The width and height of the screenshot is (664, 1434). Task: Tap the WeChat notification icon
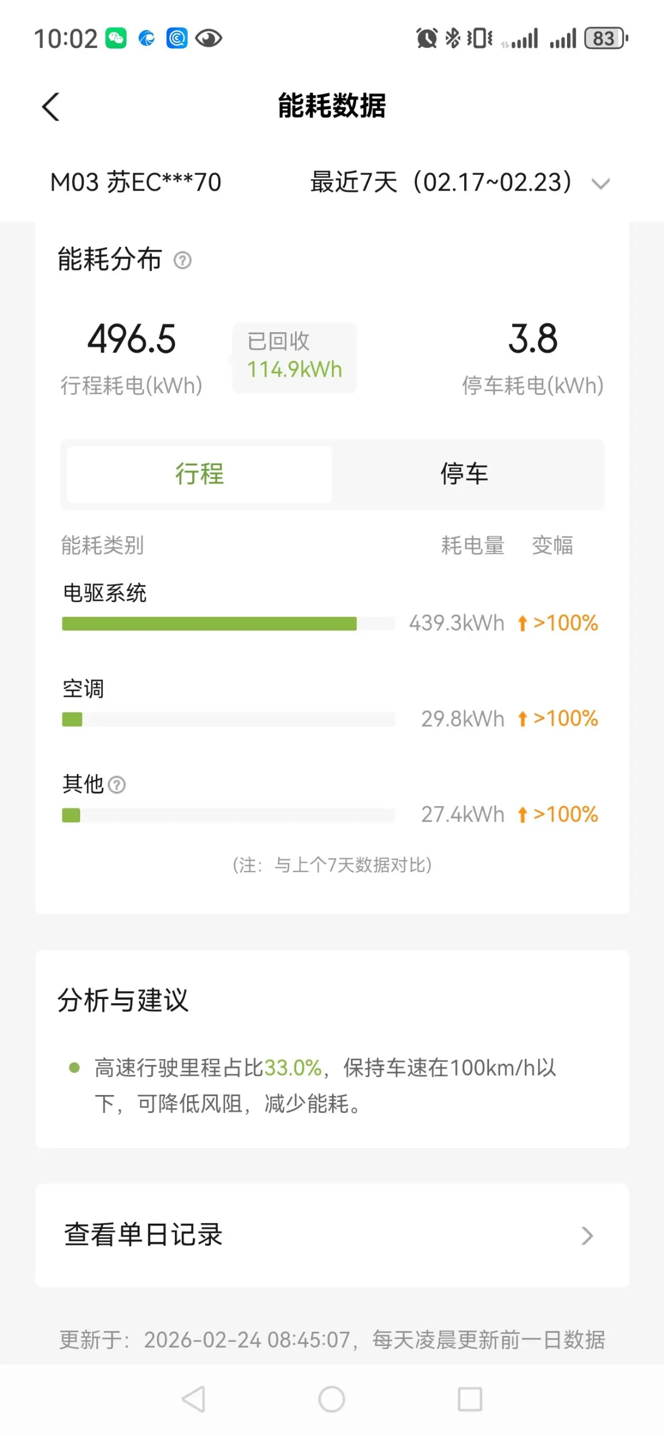(x=115, y=39)
